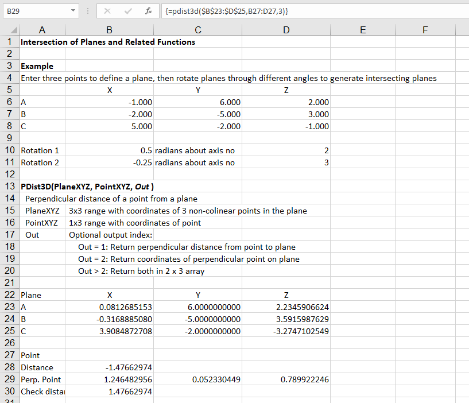Click the Insert Function fx icon
The width and height of the screenshot is (469, 403).
(x=148, y=11)
